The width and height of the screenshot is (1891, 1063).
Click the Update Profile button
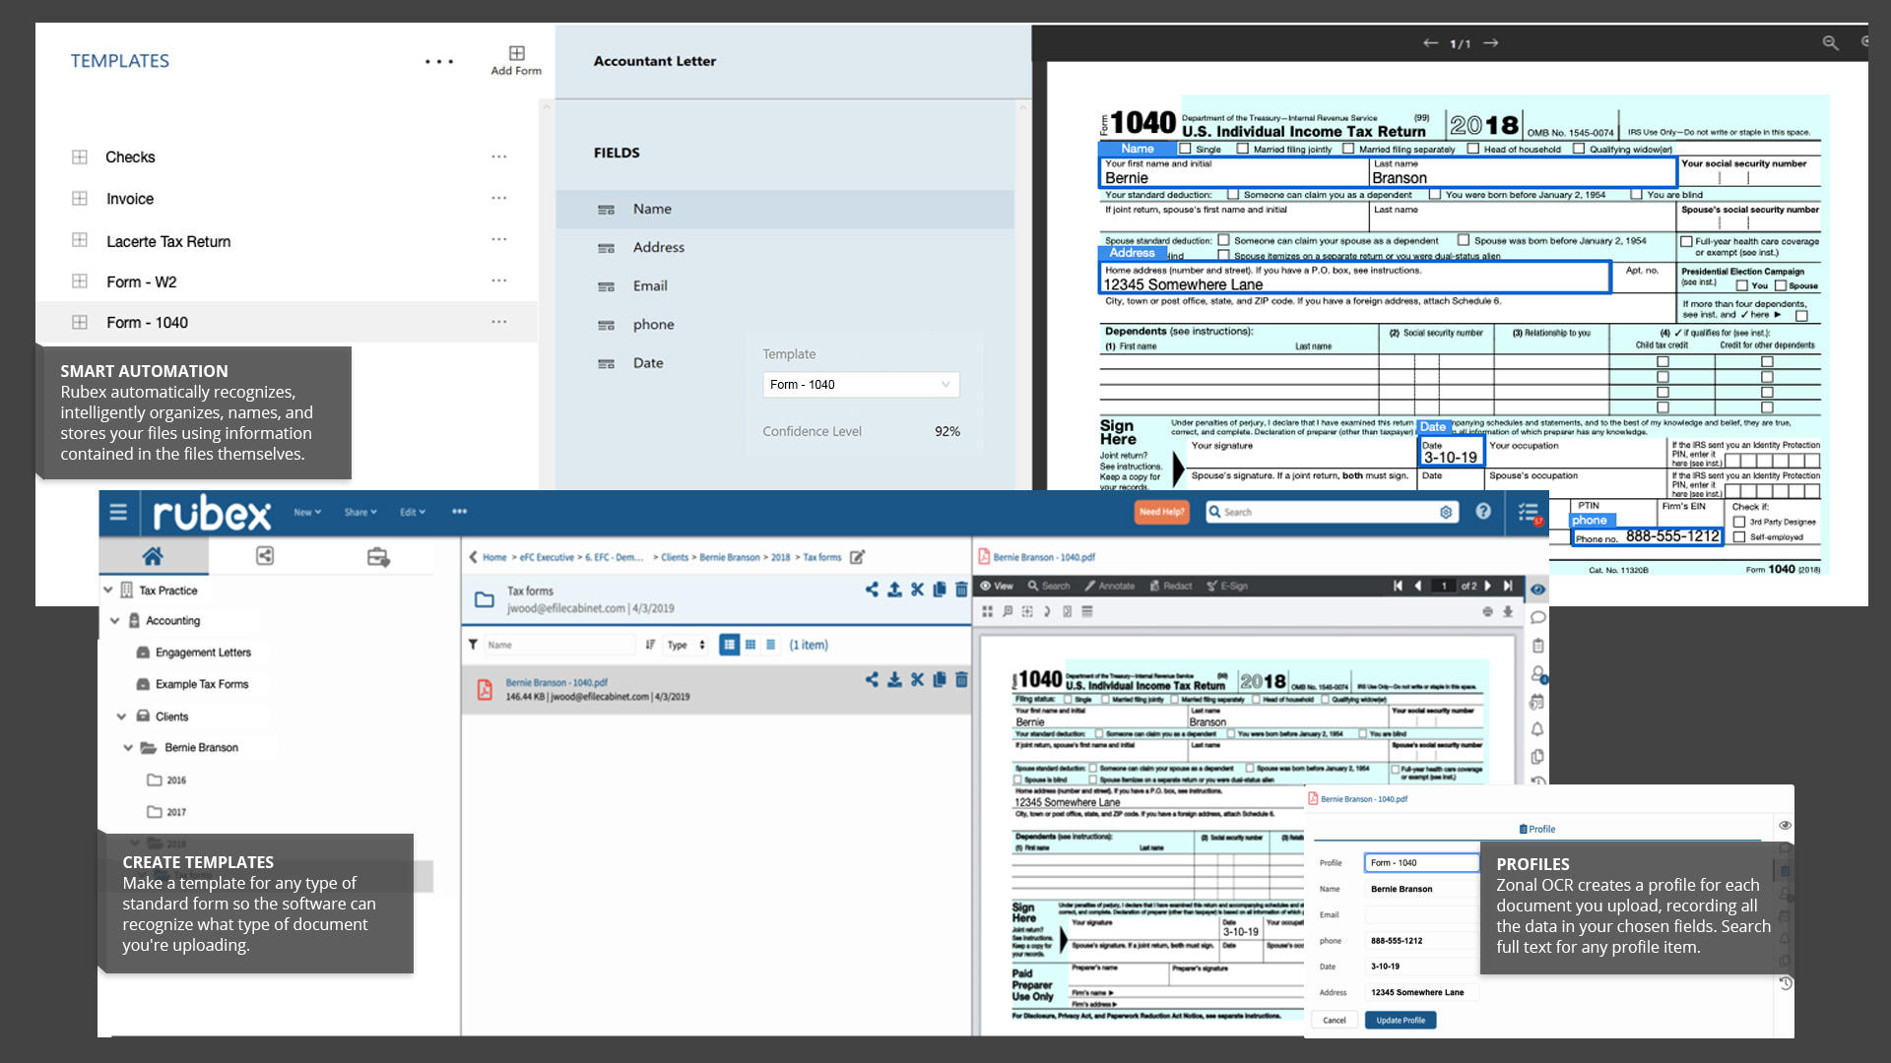pos(1401,1021)
